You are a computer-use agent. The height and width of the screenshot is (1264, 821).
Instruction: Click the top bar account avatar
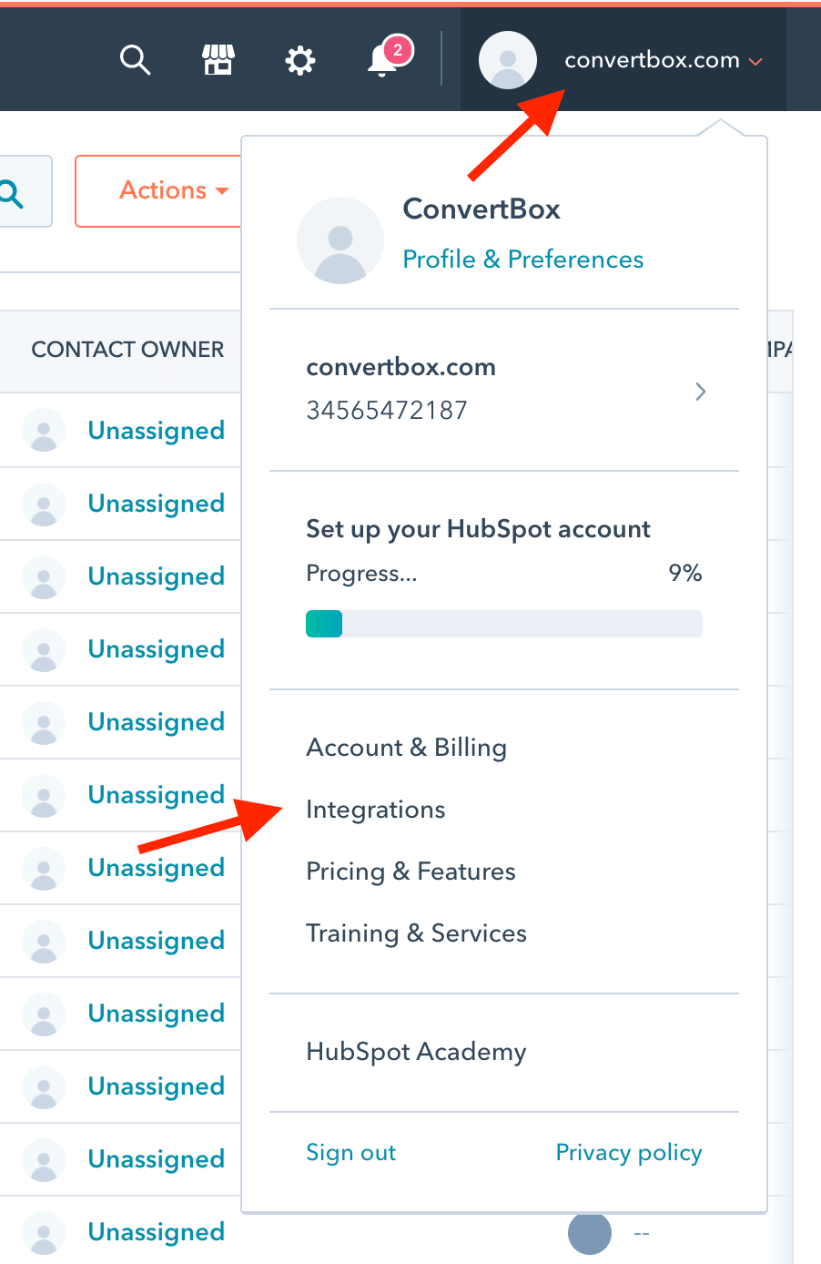tap(508, 60)
